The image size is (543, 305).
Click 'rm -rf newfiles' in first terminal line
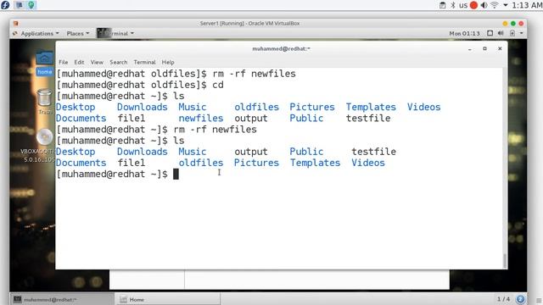coord(255,74)
